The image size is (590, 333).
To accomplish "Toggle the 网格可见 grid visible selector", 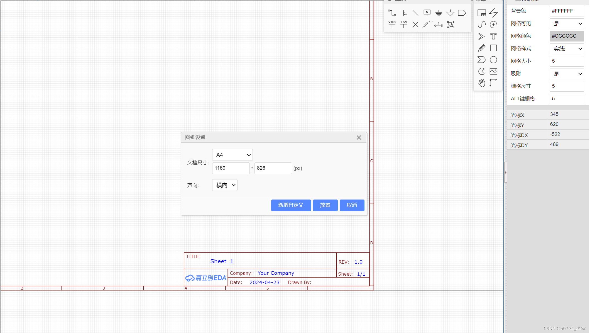I will tap(567, 24).
